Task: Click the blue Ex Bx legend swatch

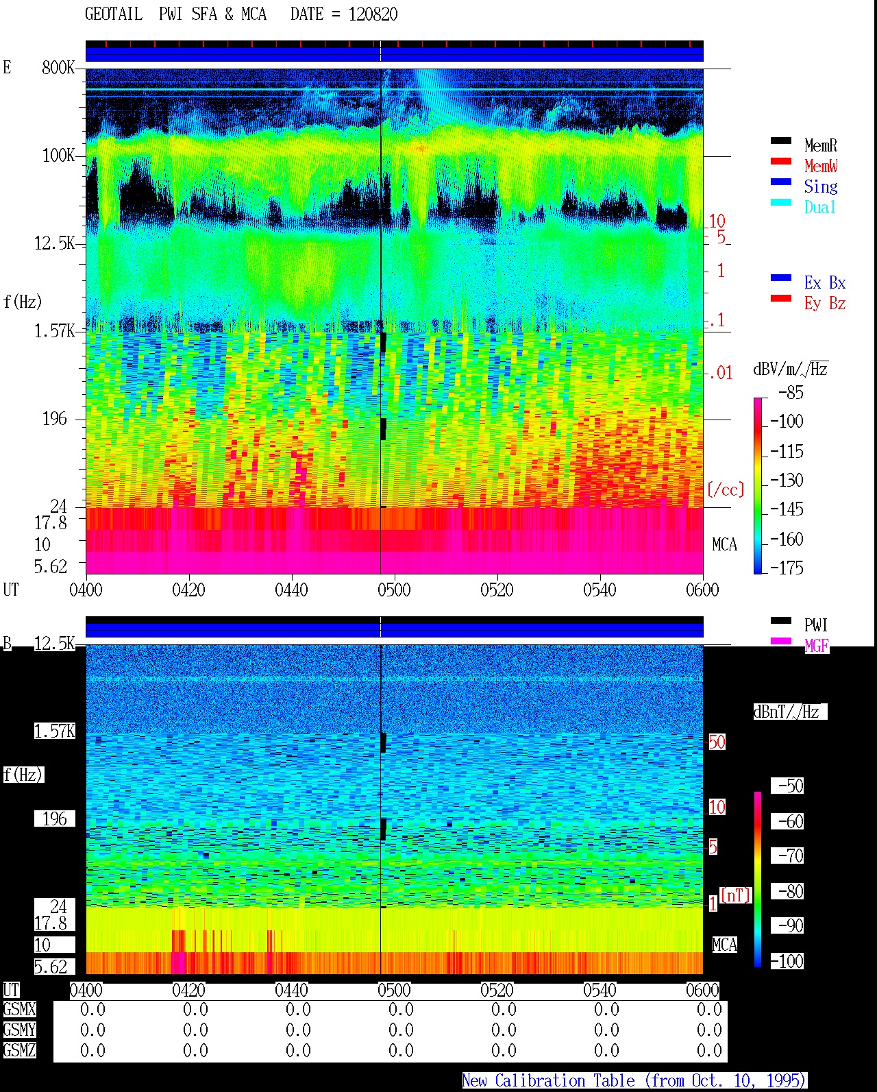Action: click(781, 278)
